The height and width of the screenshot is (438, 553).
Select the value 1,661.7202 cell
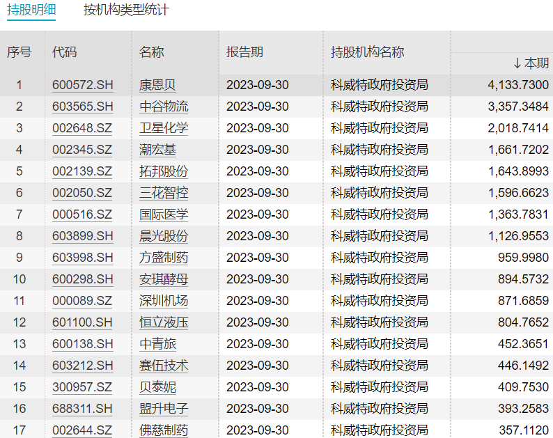(x=518, y=150)
